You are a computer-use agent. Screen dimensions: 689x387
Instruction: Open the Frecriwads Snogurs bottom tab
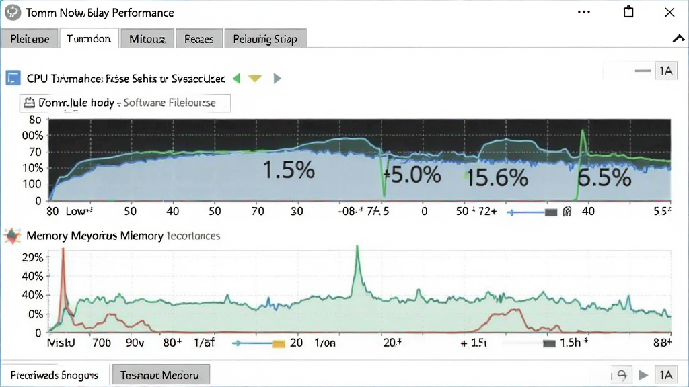54,375
